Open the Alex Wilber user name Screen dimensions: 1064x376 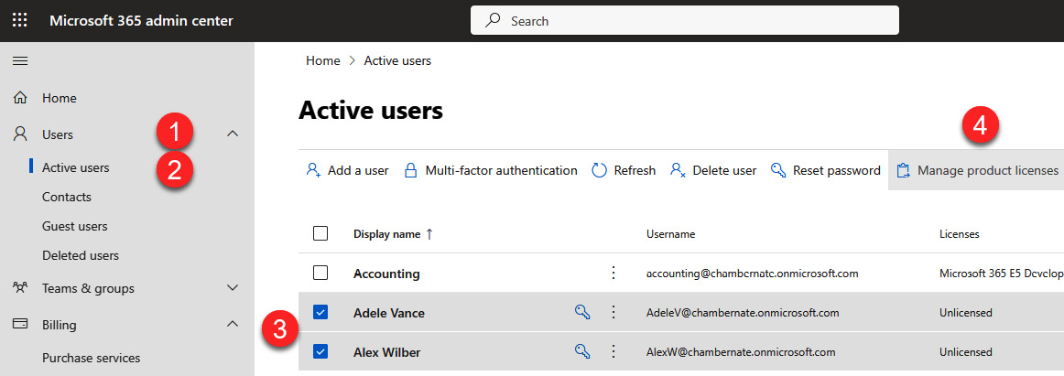click(x=386, y=352)
